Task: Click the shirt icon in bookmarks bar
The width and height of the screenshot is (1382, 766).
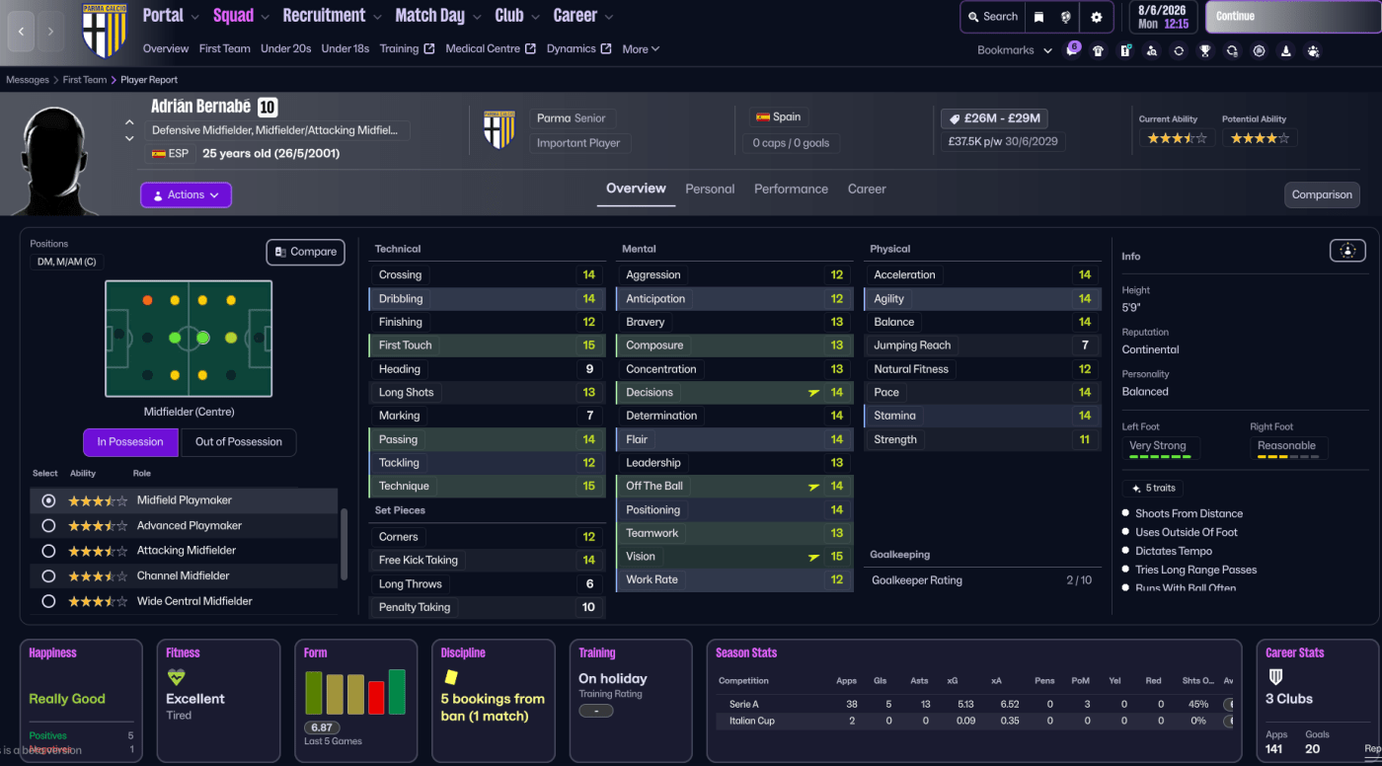Action: [x=1098, y=50]
